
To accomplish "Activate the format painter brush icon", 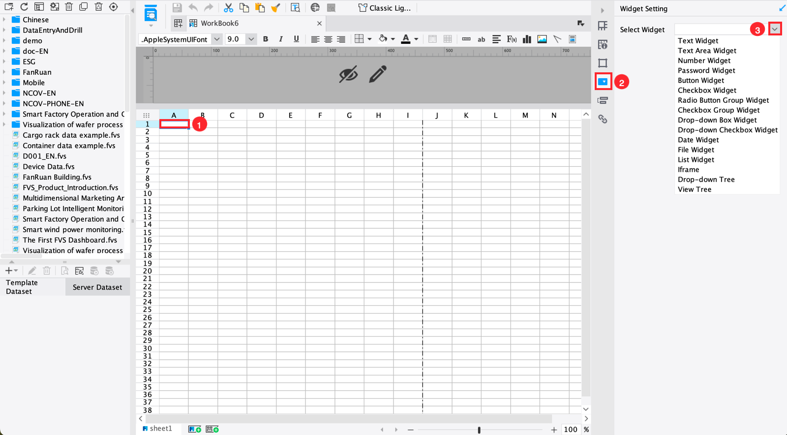I will point(275,7).
